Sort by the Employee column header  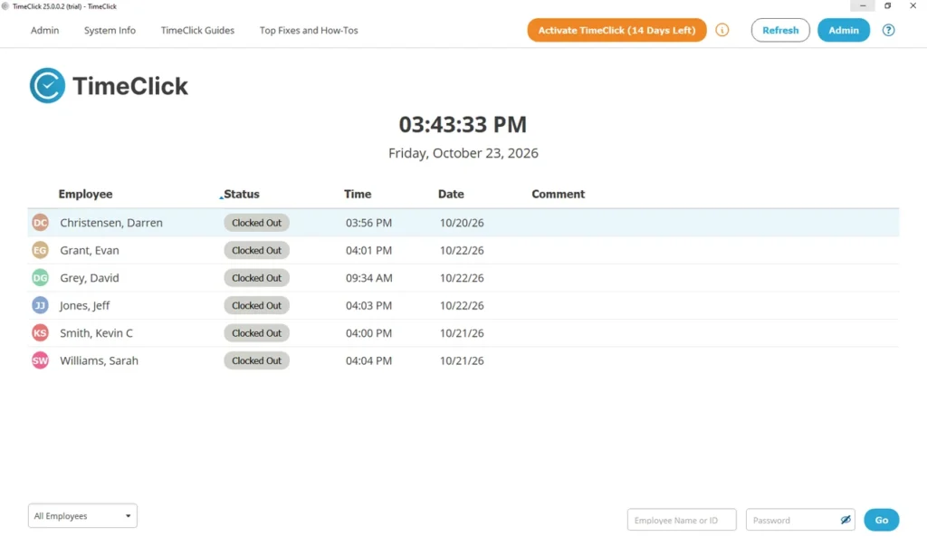(x=85, y=194)
